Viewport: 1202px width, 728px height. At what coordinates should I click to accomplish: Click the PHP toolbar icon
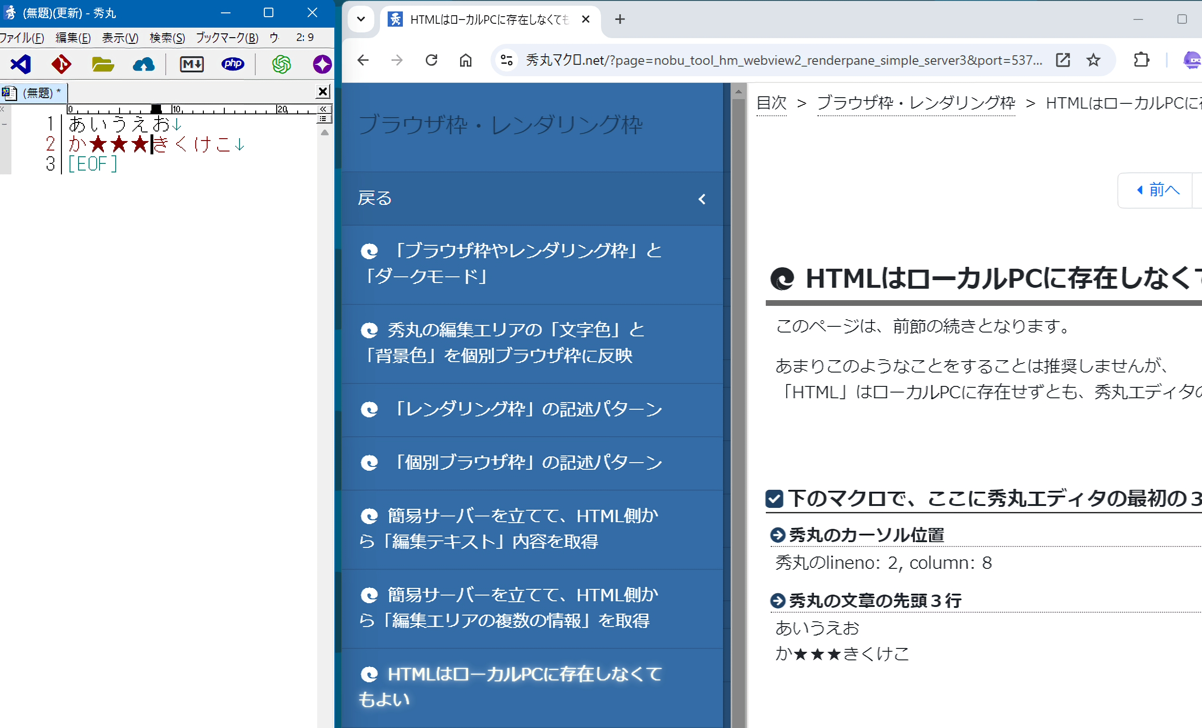tap(233, 64)
